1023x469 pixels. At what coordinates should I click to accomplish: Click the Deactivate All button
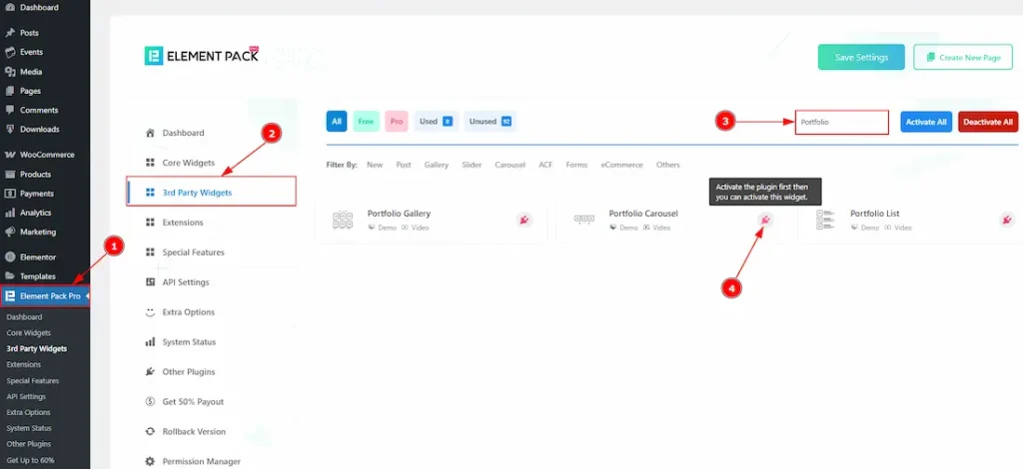(988, 122)
